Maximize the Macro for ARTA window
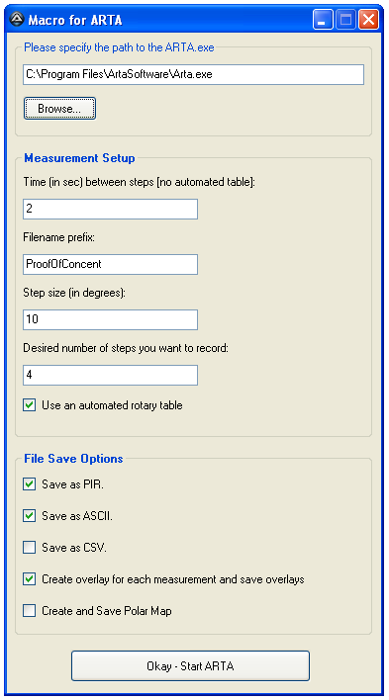 (x=345, y=20)
